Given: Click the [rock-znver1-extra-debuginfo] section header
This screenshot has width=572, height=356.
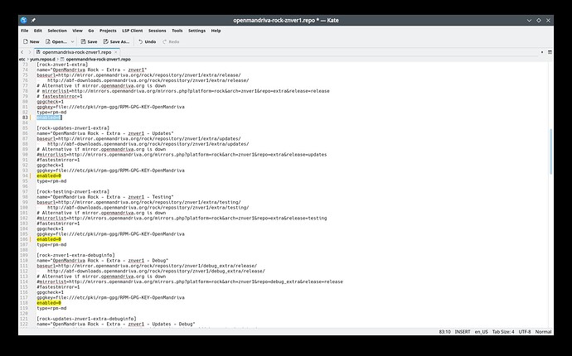Looking at the screenshot, I should coord(75,255).
